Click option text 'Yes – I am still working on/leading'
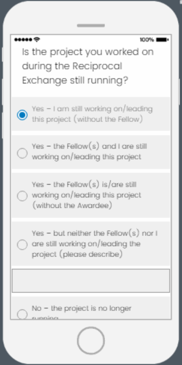Image resolution: width=182 pixels, height=365 pixels. coord(92,108)
